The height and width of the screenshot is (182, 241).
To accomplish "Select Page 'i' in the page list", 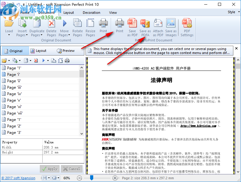I will 40,75.
